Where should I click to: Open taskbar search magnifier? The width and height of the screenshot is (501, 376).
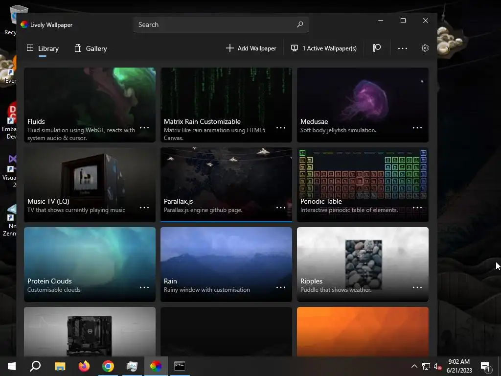point(35,366)
